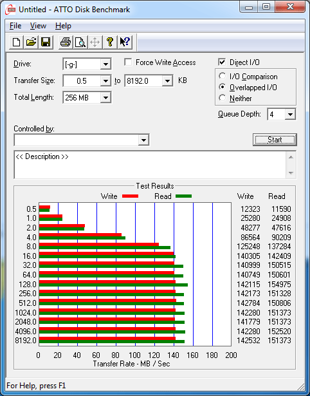Image resolution: width=310 pixels, height=396 pixels.
Task: Select the Neither radio button
Action: pyautogui.click(x=223, y=98)
